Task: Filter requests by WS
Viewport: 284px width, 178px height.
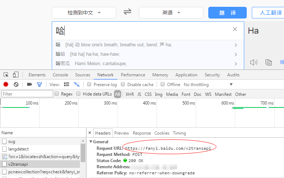Action: coord(208,94)
